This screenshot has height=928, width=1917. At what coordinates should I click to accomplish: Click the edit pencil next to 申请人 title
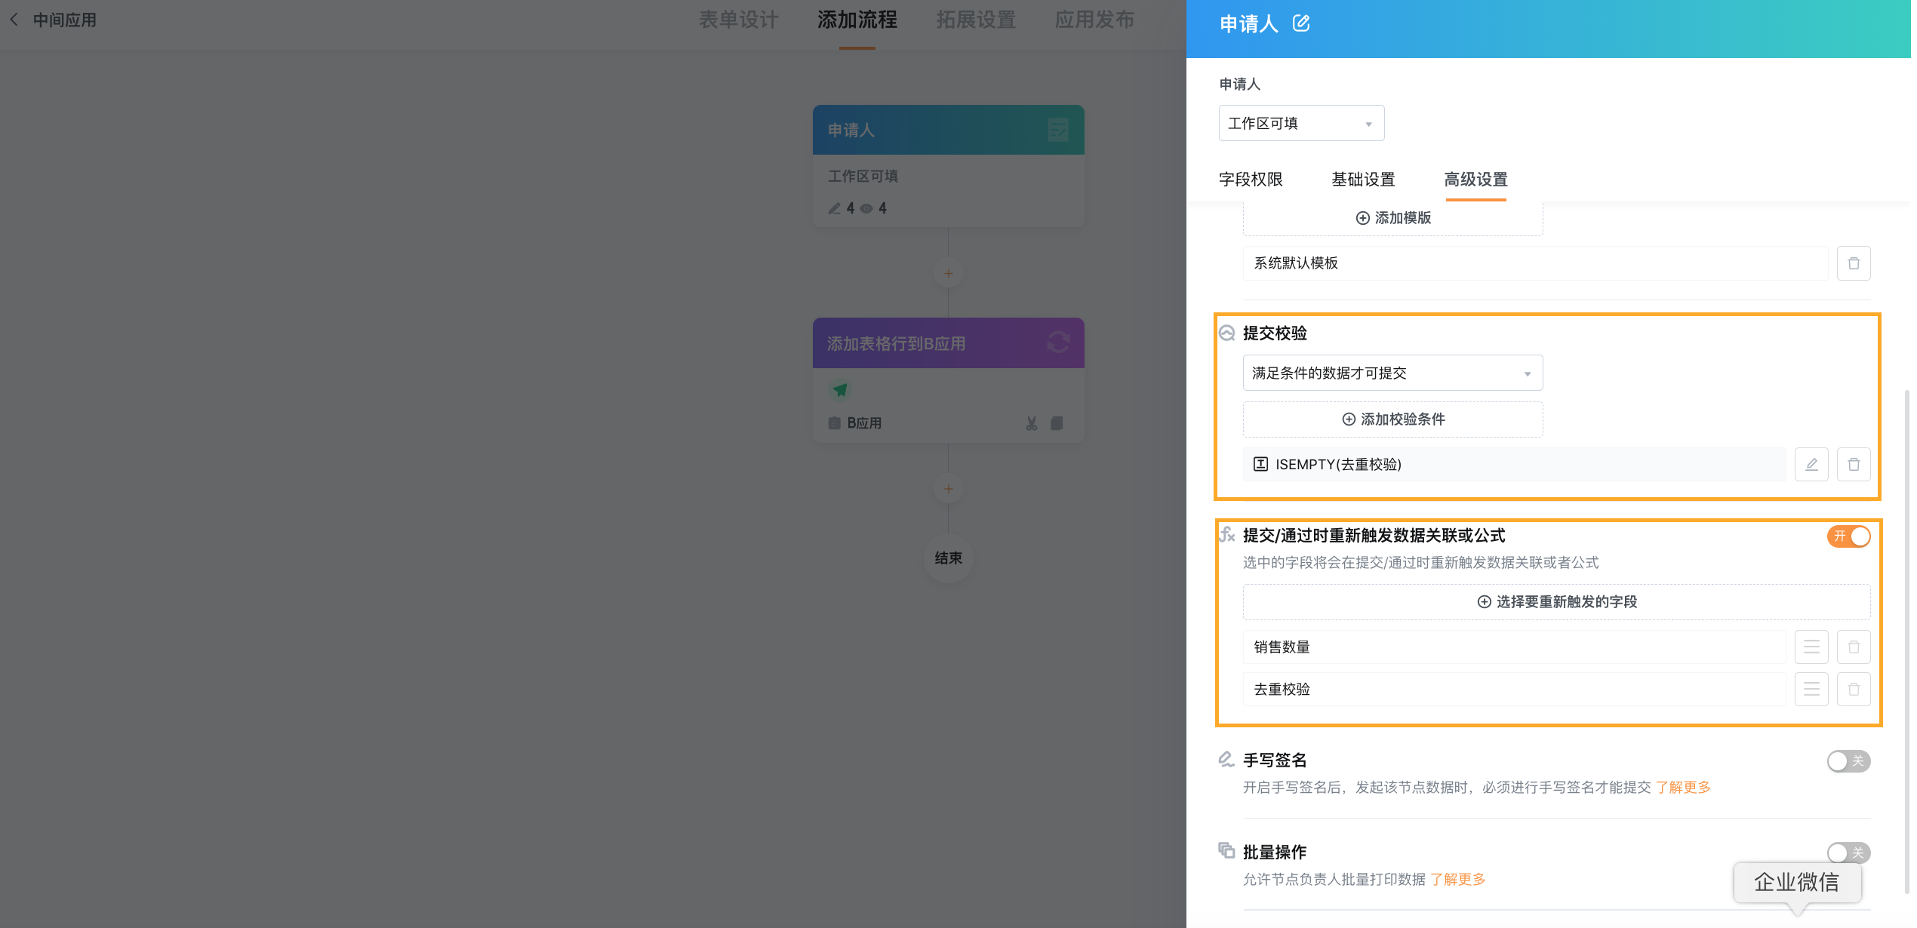pyautogui.click(x=1301, y=23)
